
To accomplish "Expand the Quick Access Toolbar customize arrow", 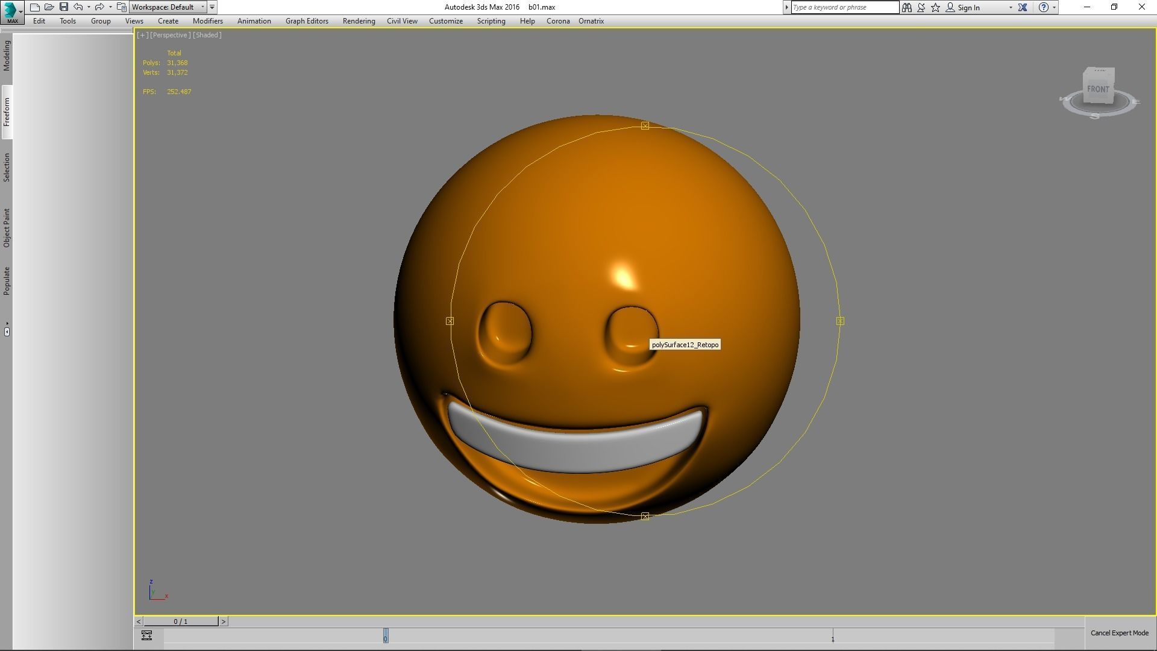I will click(x=212, y=7).
